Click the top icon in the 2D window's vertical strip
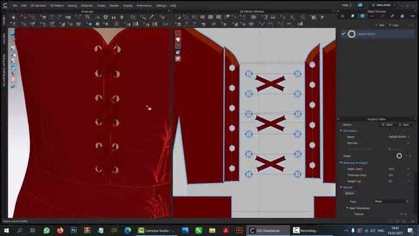The width and height of the screenshot is (419, 236). coord(178,33)
